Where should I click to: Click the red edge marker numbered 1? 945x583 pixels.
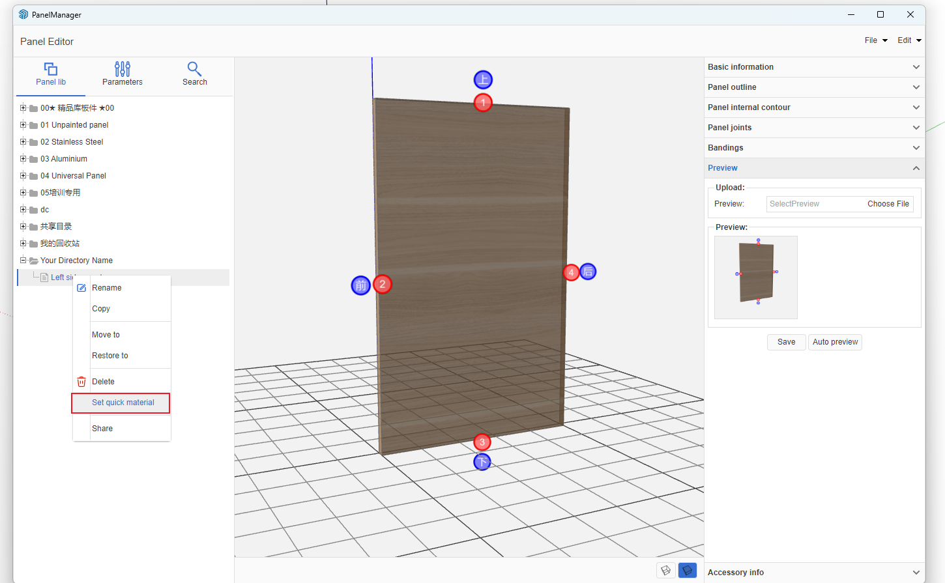point(483,103)
